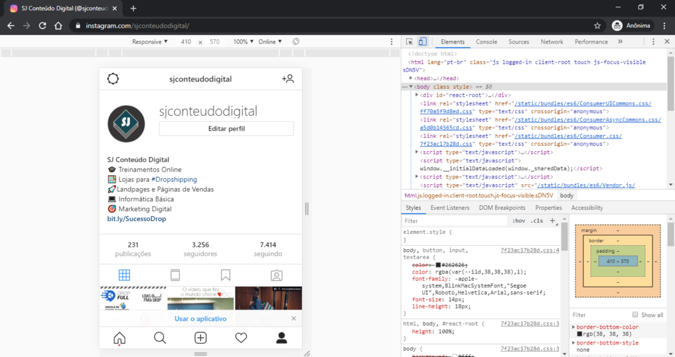This screenshot has height=357, width=675.
Task: Show the tagged photos tab icon
Action: [x=276, y=275]
